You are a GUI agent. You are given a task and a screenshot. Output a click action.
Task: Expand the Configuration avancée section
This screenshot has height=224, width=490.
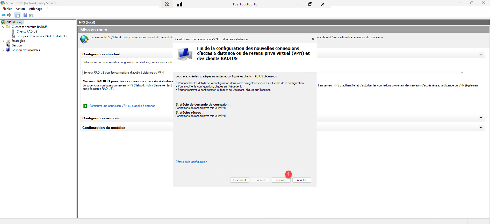tap(481, 118)
